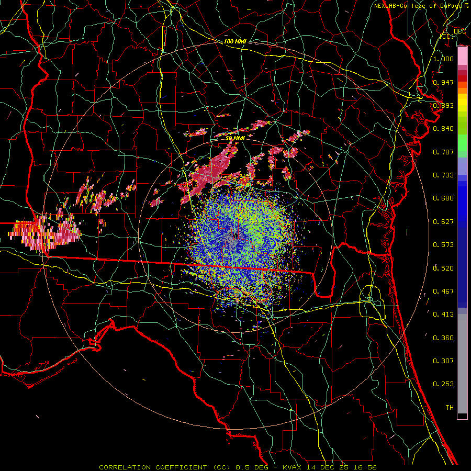Select the 0.413 legend value
471x471 pixels.
tap(443, 315)
